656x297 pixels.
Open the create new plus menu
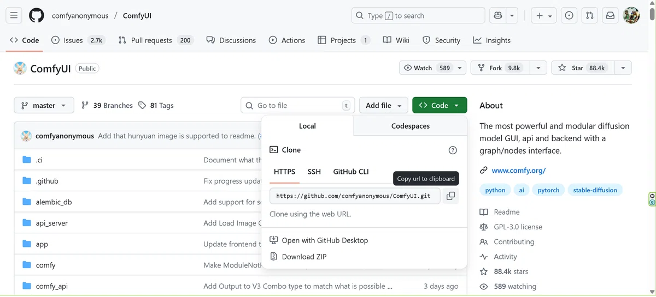[x=544, y=16]
